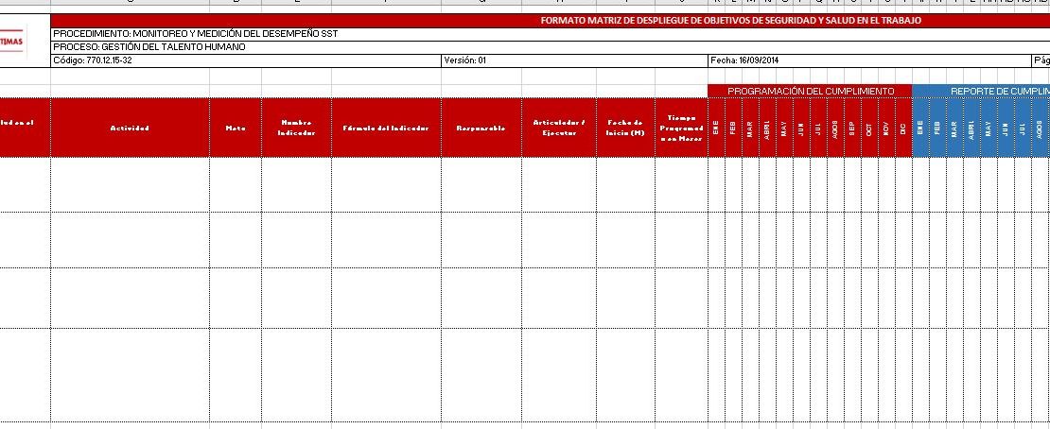The width and height of the screenshot is (1050, 429).
Task: Select the red JUN month header
Action: point(801,128)
